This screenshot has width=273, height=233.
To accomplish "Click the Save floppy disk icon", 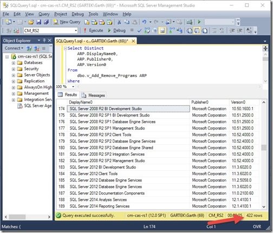I will pyautogui.click(x=38, y=22).
